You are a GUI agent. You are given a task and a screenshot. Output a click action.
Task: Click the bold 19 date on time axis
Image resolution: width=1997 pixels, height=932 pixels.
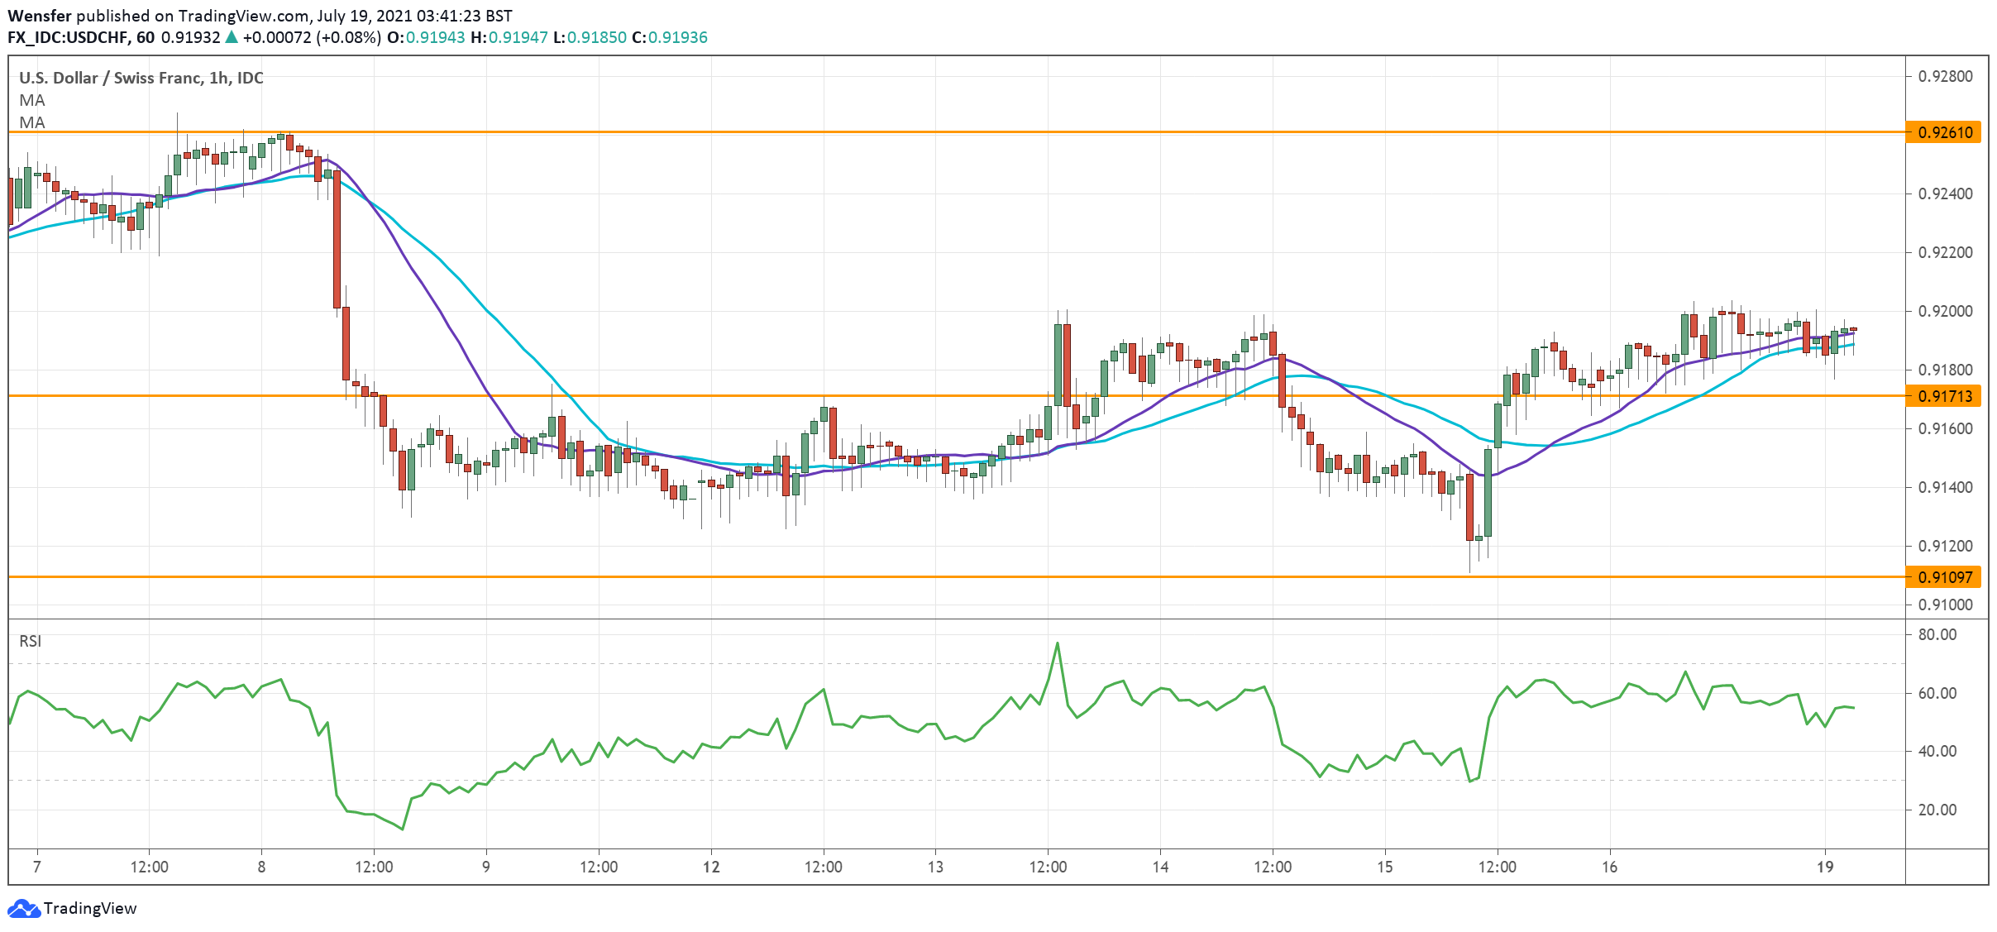(x=1825, y=867)
